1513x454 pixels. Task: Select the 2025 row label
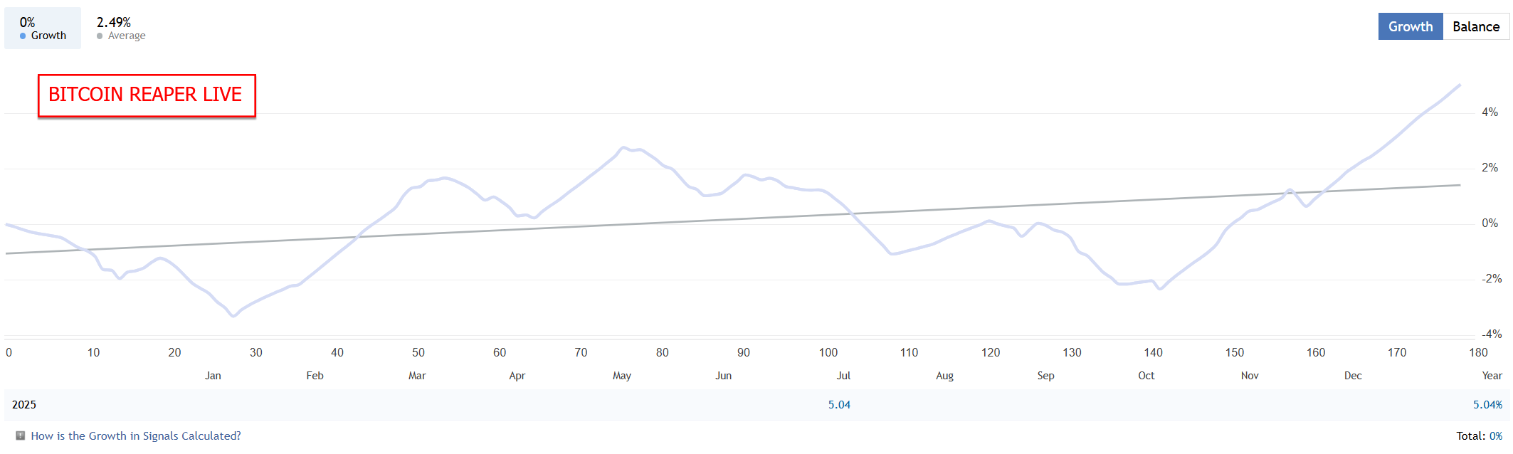point(24,404)
